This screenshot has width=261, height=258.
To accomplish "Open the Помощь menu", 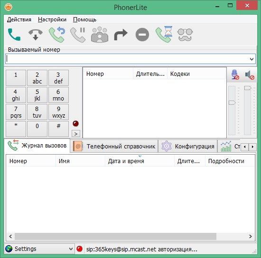I will pyautogui.click(x=84, y=19).
